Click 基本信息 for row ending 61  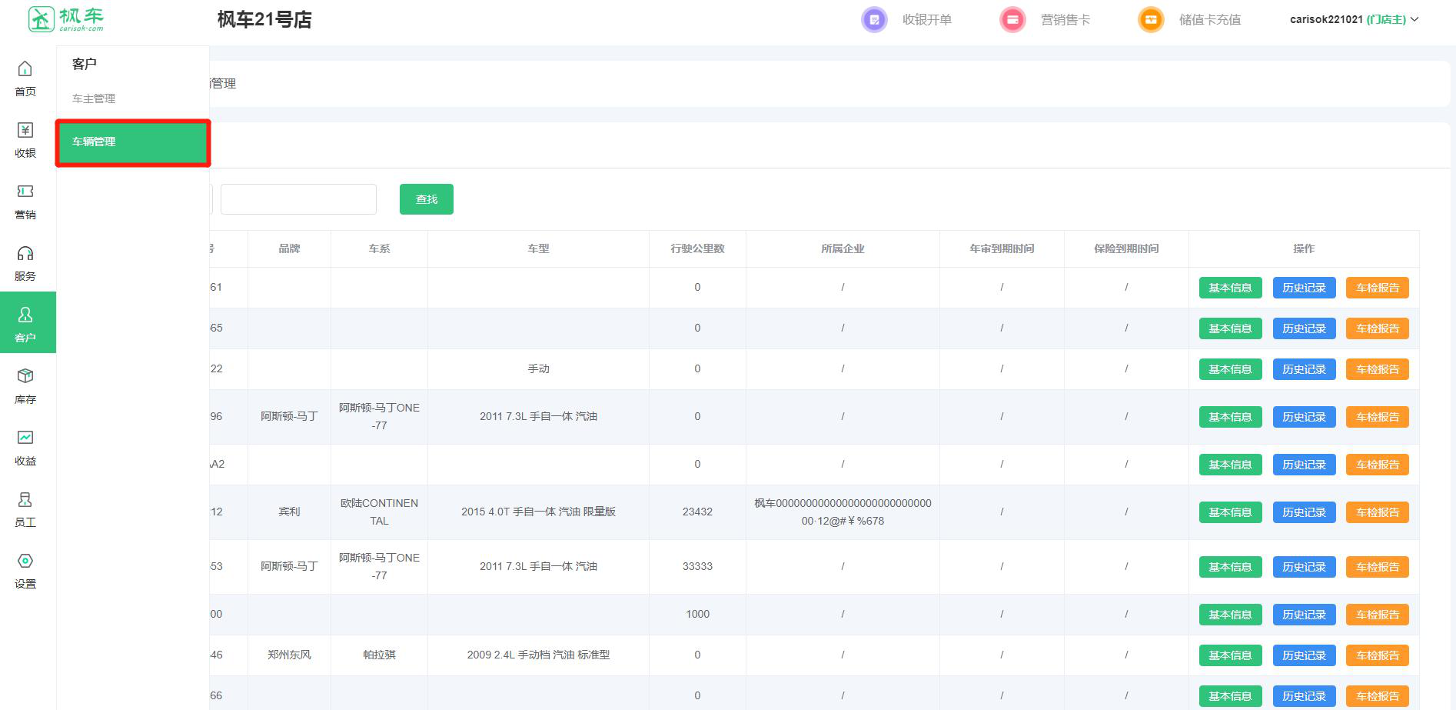[1230, 288]
